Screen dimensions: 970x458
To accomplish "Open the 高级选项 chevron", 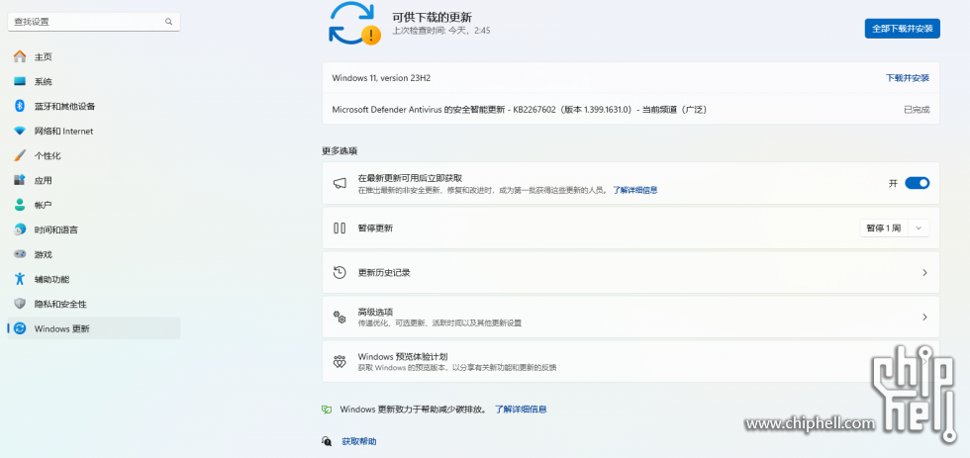I will click(x=924, y=318).
